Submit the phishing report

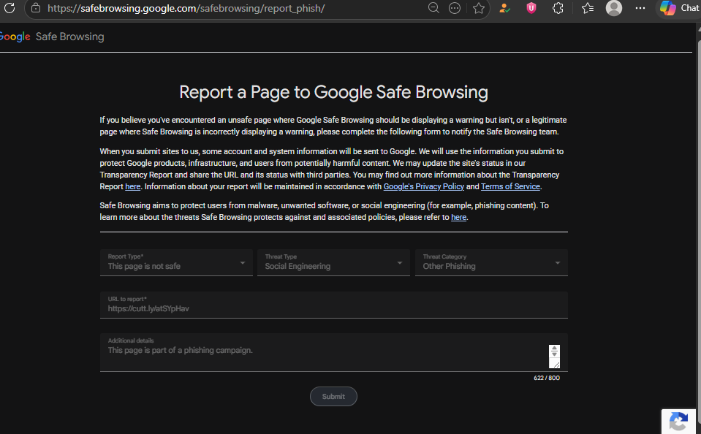[333, 397]
